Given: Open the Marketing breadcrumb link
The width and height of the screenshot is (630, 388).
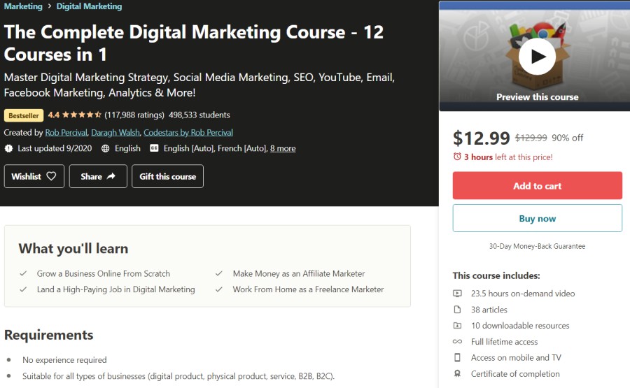Looking at the screenshot, I should click(23, 6).
